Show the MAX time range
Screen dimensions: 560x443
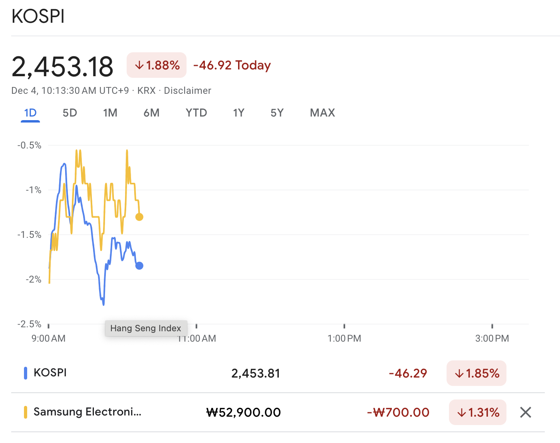[322, 113]
